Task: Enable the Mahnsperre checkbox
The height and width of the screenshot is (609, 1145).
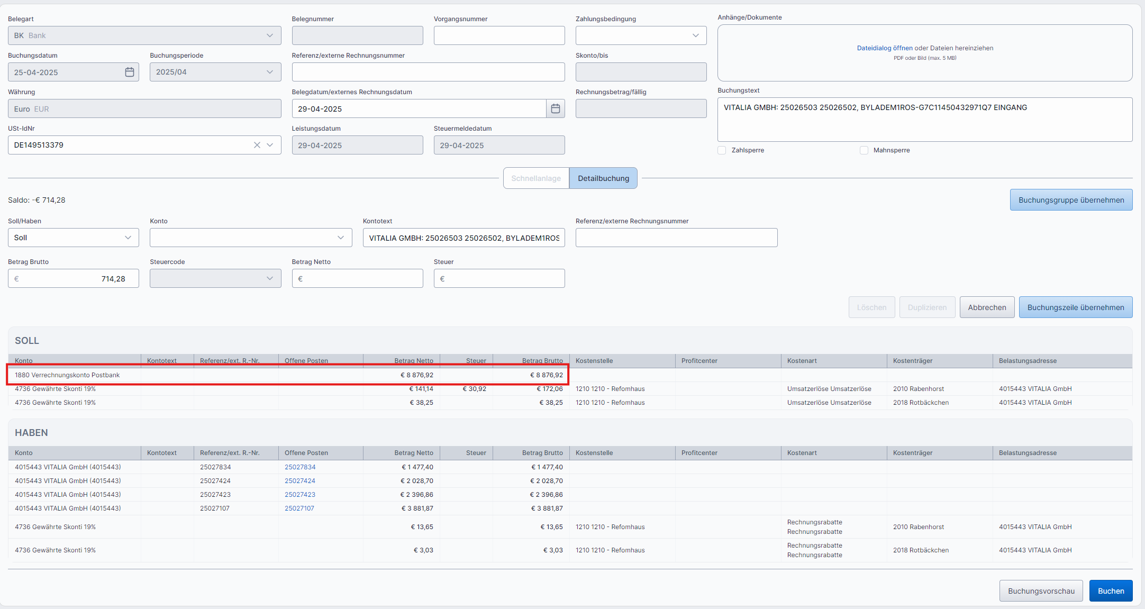Action: click(x=864, y=150)
